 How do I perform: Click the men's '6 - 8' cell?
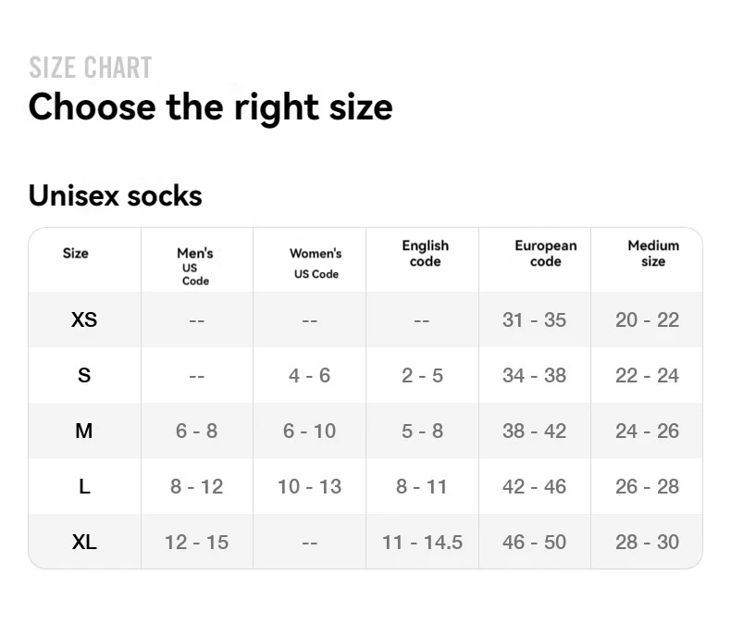pyautogui.click(x=196, y=431)
